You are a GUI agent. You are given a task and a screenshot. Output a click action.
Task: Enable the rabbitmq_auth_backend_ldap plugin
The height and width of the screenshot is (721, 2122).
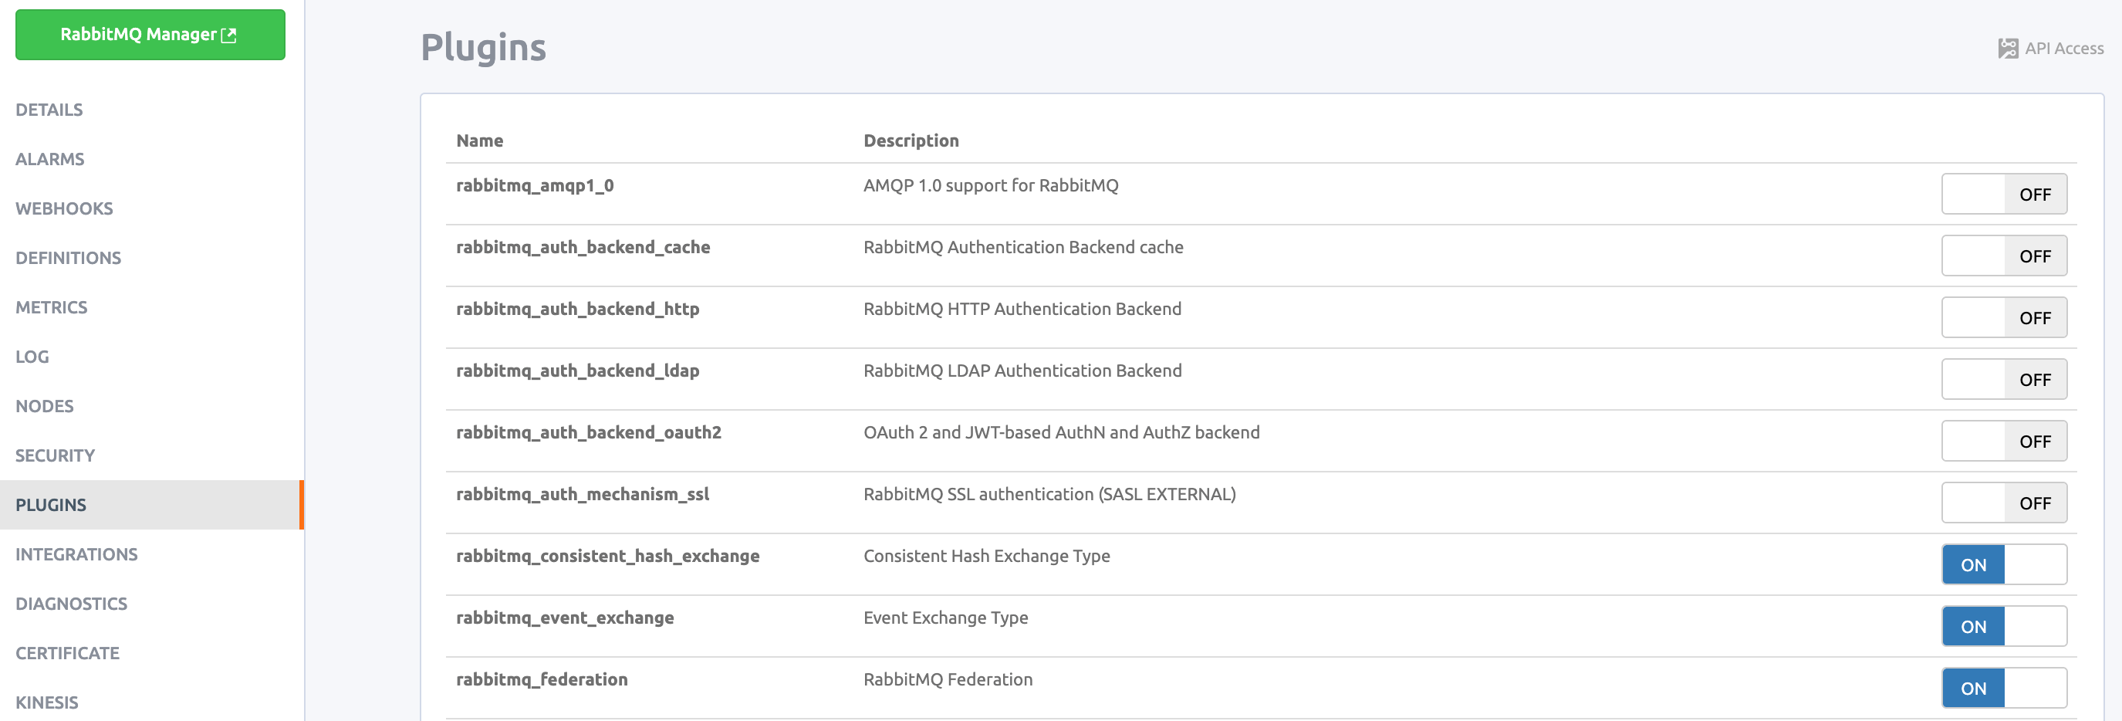pyautogui.click(x=2003, y=379)
